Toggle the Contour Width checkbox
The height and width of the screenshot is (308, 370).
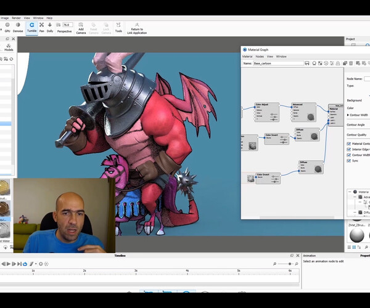coord(349,155)
